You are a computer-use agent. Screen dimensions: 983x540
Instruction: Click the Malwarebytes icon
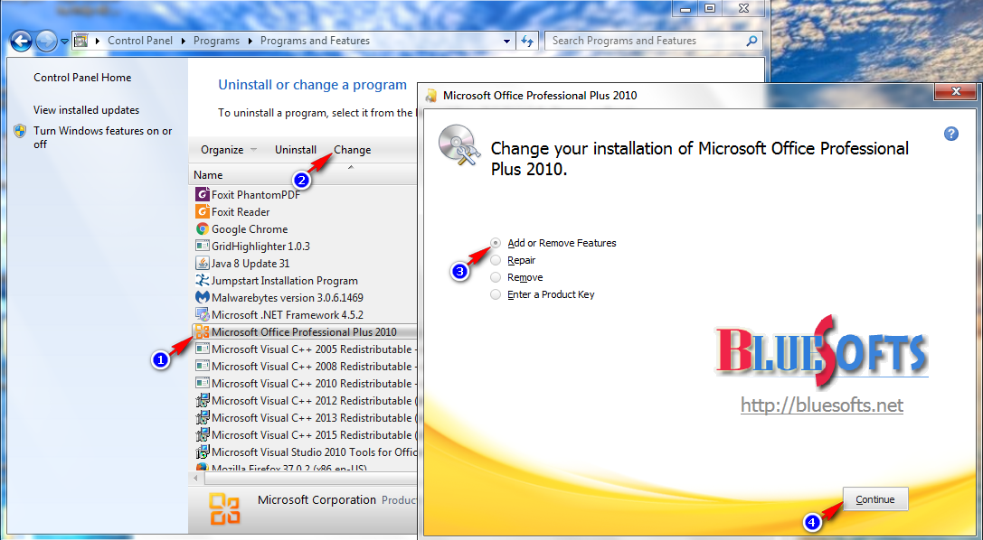[202, 297]
